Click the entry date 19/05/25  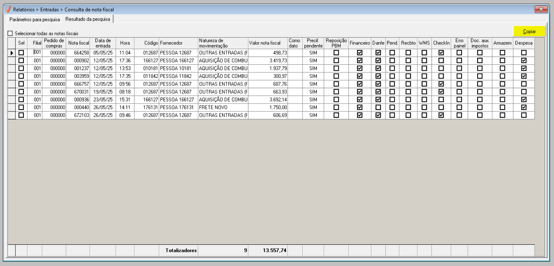point(103,92)
